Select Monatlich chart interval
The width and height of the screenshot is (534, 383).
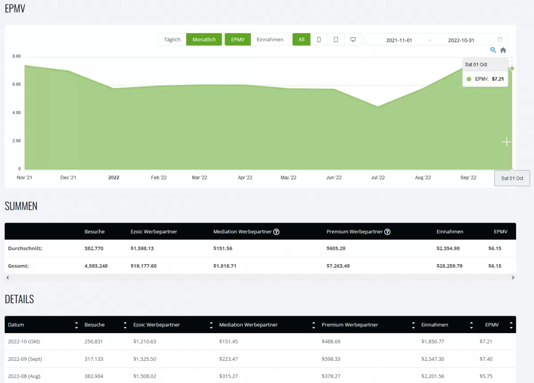click(204, 40)
